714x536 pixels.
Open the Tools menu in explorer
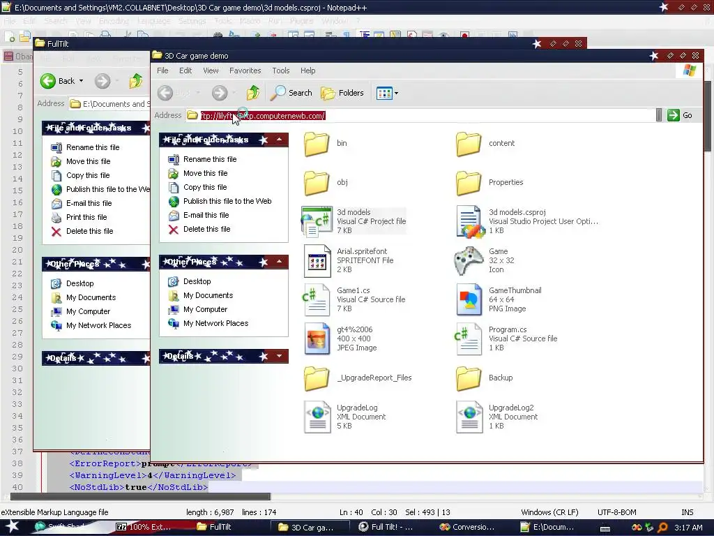(281, 70)
